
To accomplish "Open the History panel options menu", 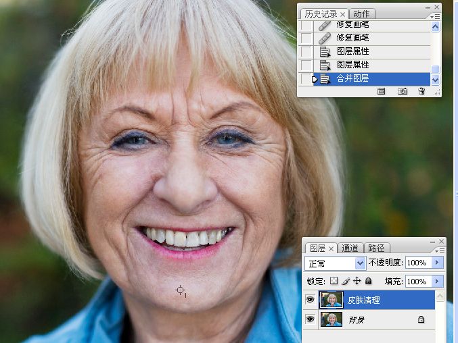I will [x=435, y=17].
